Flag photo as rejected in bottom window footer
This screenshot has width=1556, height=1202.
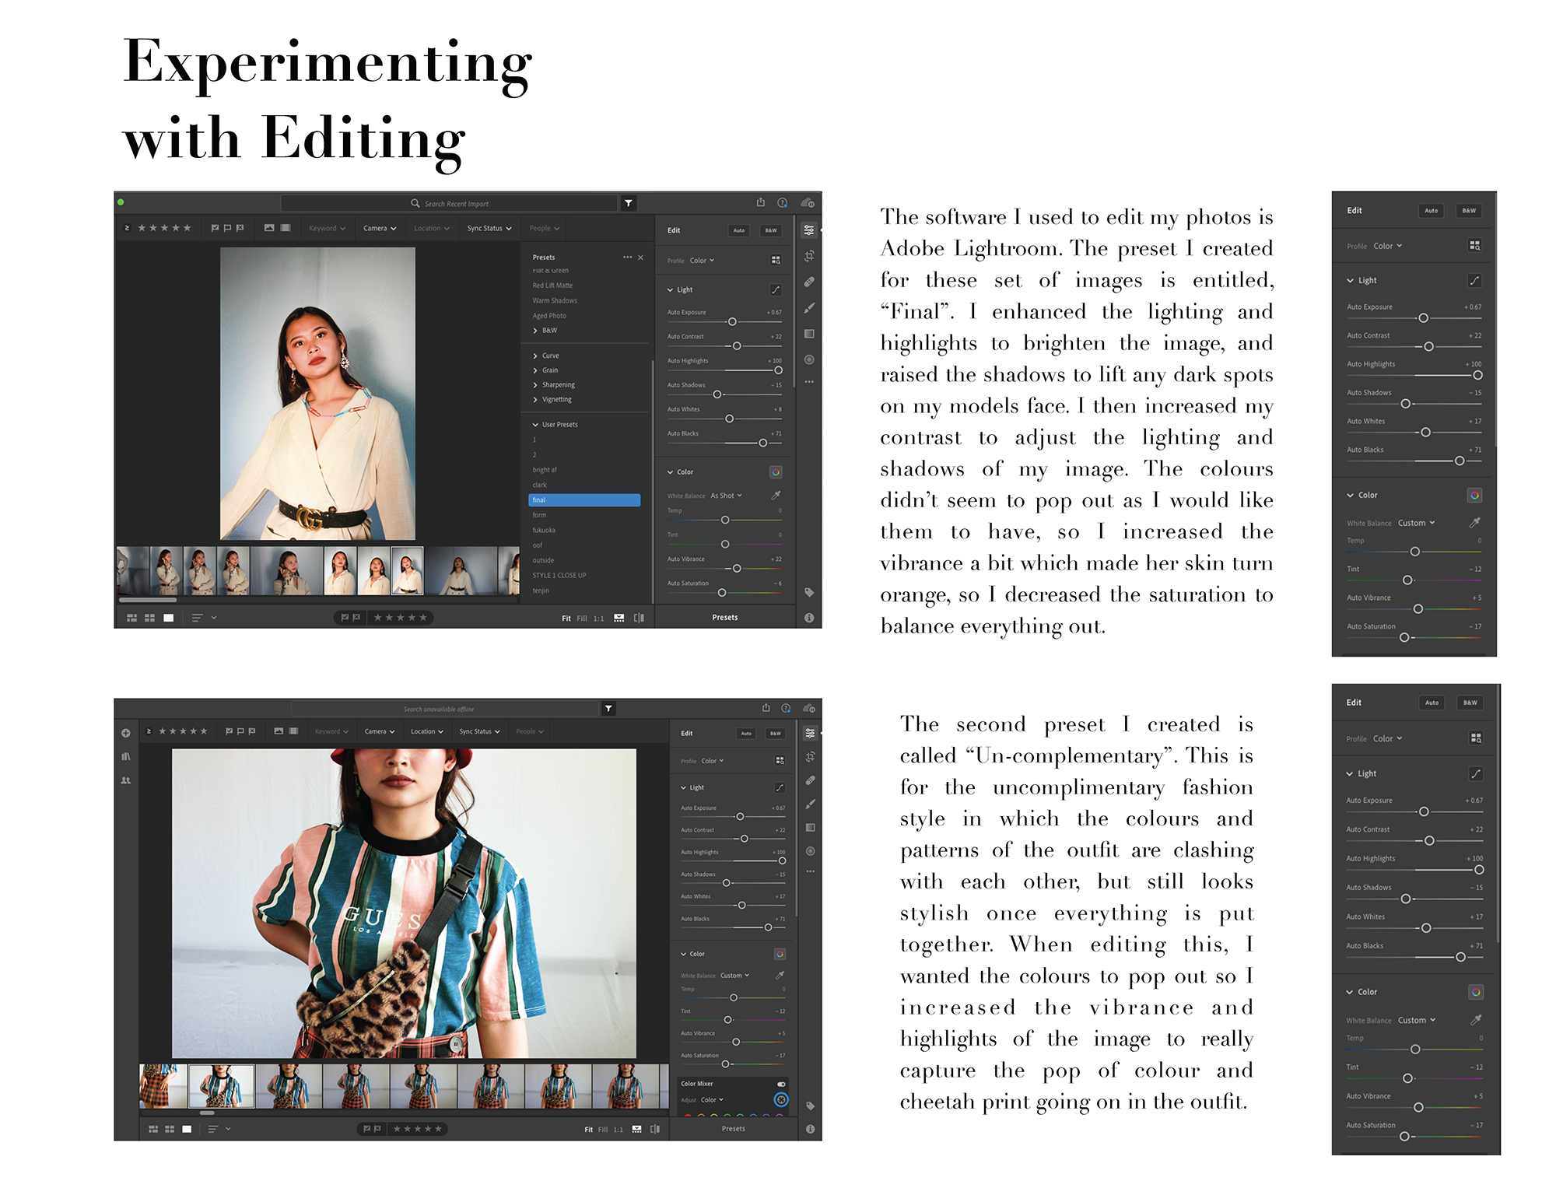coord(377,1129)
